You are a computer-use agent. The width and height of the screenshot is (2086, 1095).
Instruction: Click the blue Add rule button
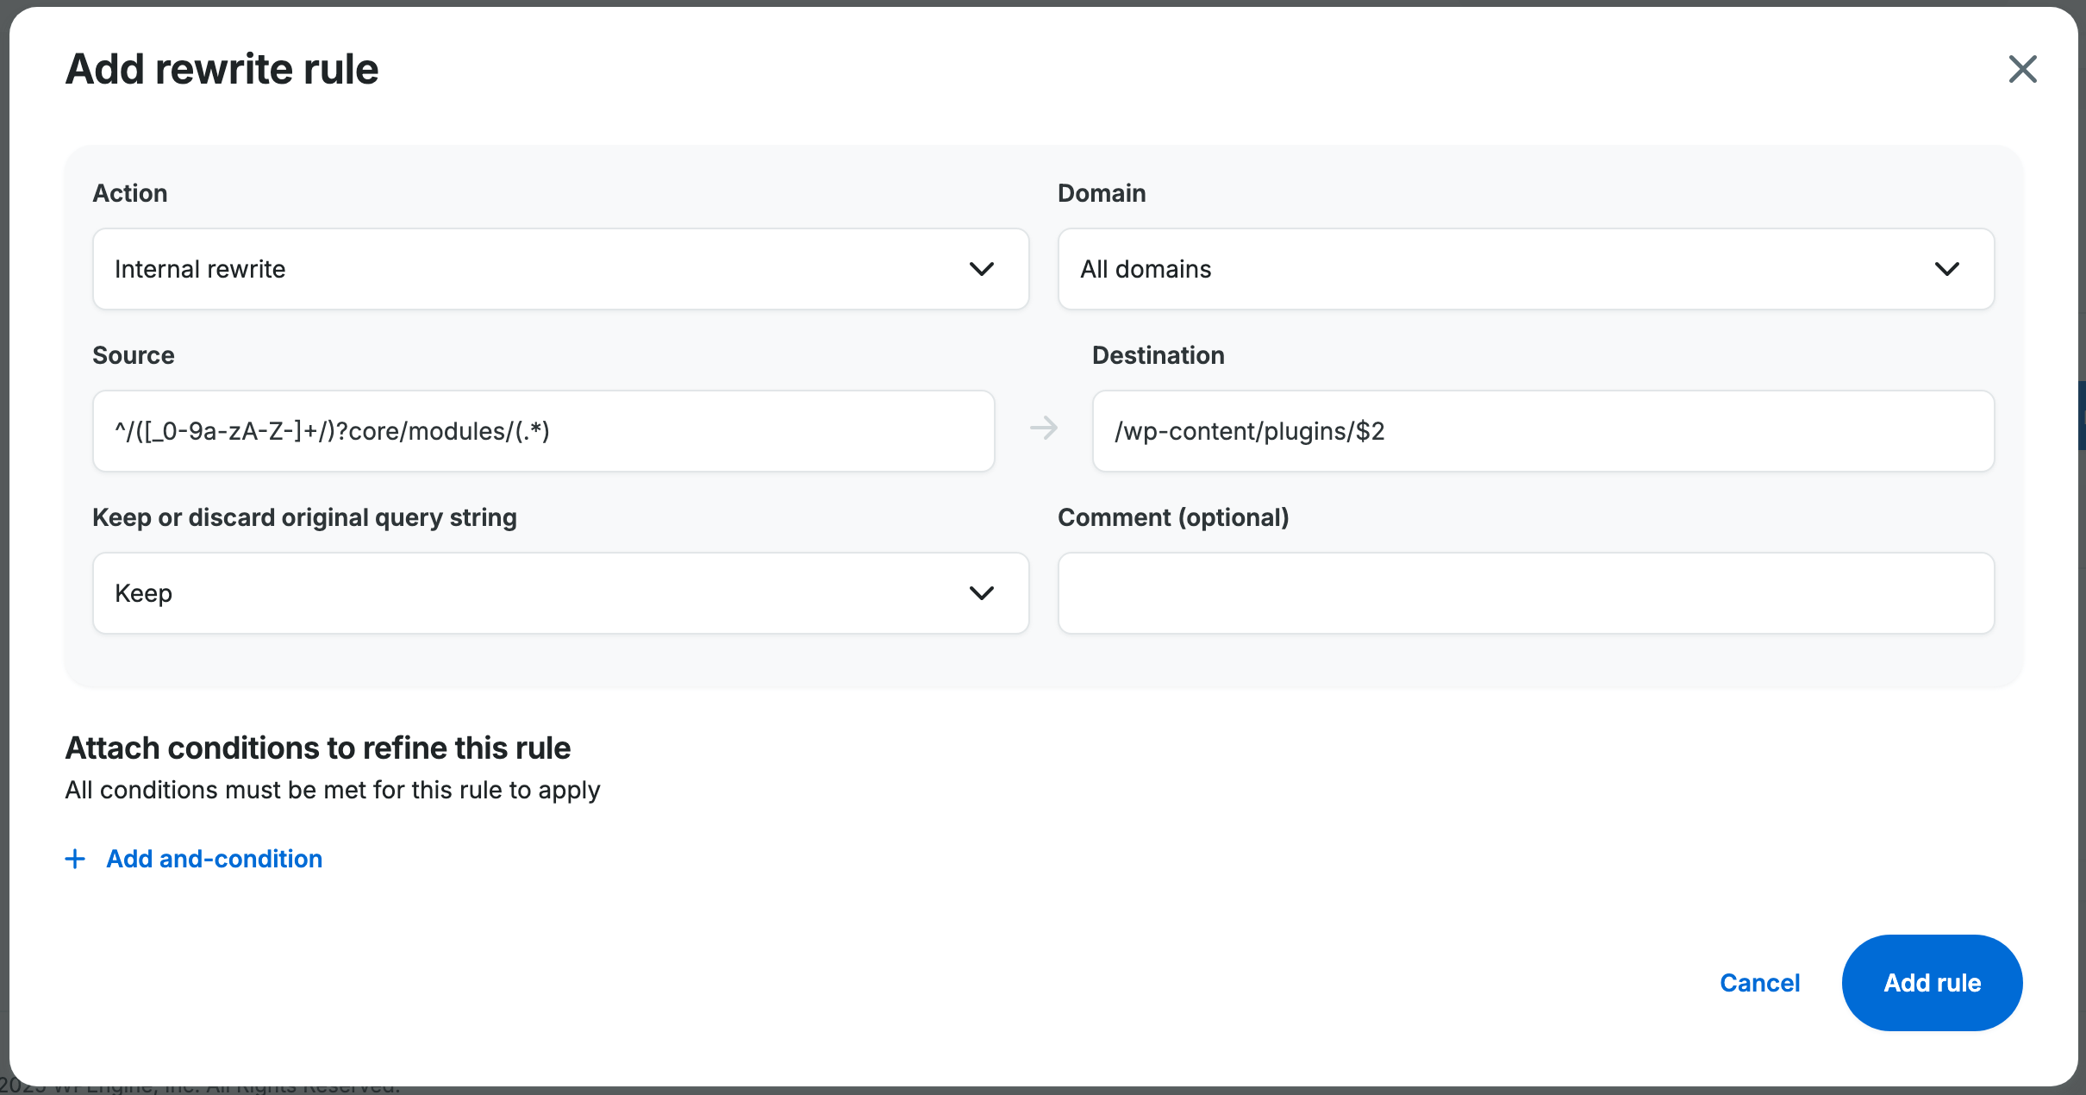click(1932, 983)
